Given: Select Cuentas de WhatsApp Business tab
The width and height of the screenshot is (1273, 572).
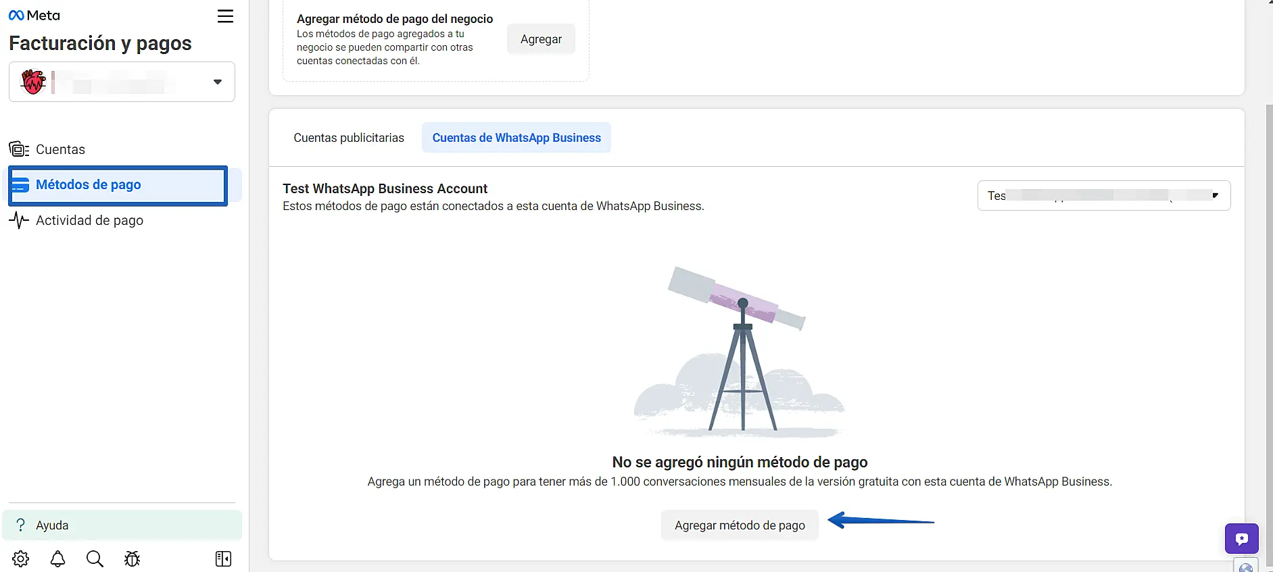Looking at the screenshot, I should pos(517,138).
